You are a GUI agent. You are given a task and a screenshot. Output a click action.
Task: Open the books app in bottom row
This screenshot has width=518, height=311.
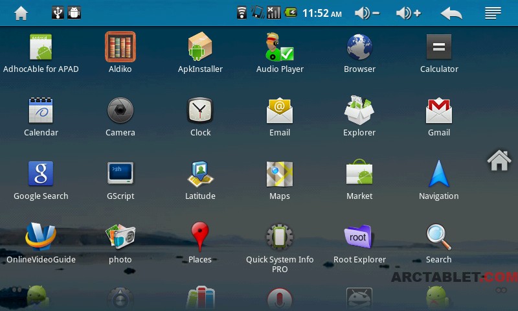pos(200,298)
